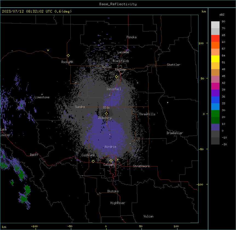Screen dimensions: 236x230
Task: Click the Stettler town label
Action: click(x=174, y=65)
